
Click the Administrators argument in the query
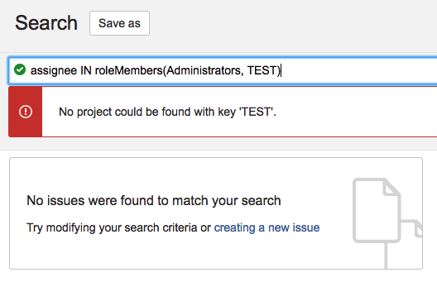click(203, 70)
